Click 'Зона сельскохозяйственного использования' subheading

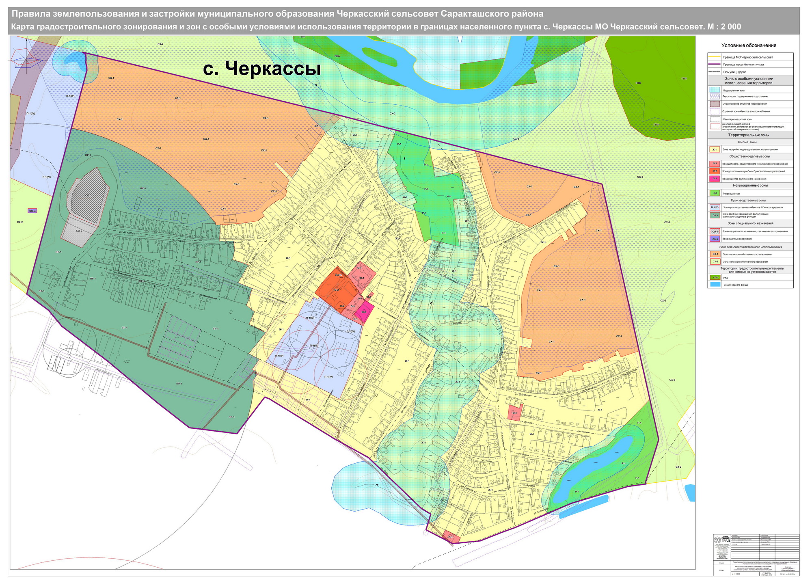point(750,247)
